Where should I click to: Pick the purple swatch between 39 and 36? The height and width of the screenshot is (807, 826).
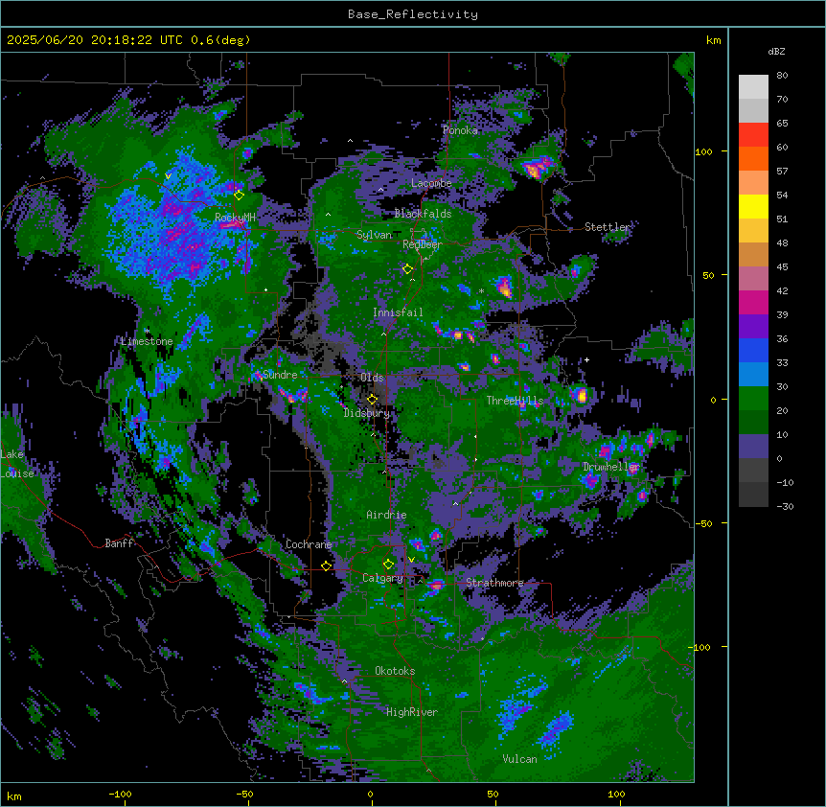[753, 326]
